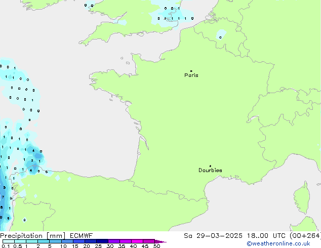Click the precipitation value '7' on the map
This screenshot has width=321, height=248.
pyautogui.click(x=3, y=197)
